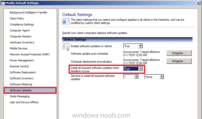Select Network Access Protection (NAP)
The height and width of the screenshot is (119, 202).
(30, 54)
